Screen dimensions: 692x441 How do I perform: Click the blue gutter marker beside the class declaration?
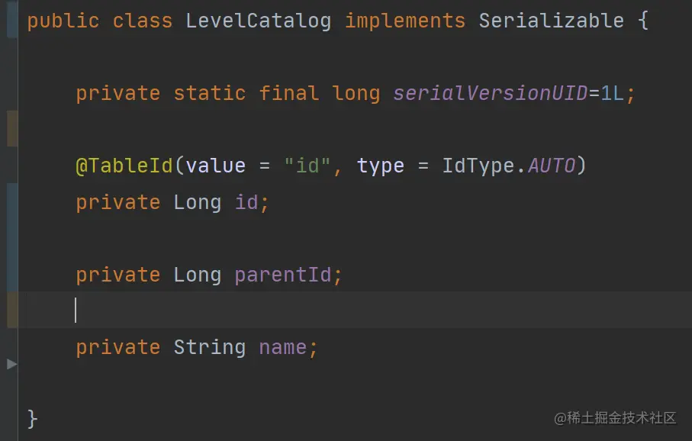coord(12,19)
